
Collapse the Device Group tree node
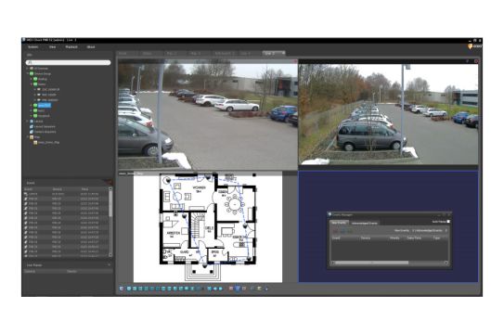click(28, 73)
